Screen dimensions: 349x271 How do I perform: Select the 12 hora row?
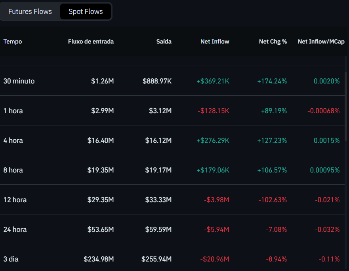click(174, 200)
